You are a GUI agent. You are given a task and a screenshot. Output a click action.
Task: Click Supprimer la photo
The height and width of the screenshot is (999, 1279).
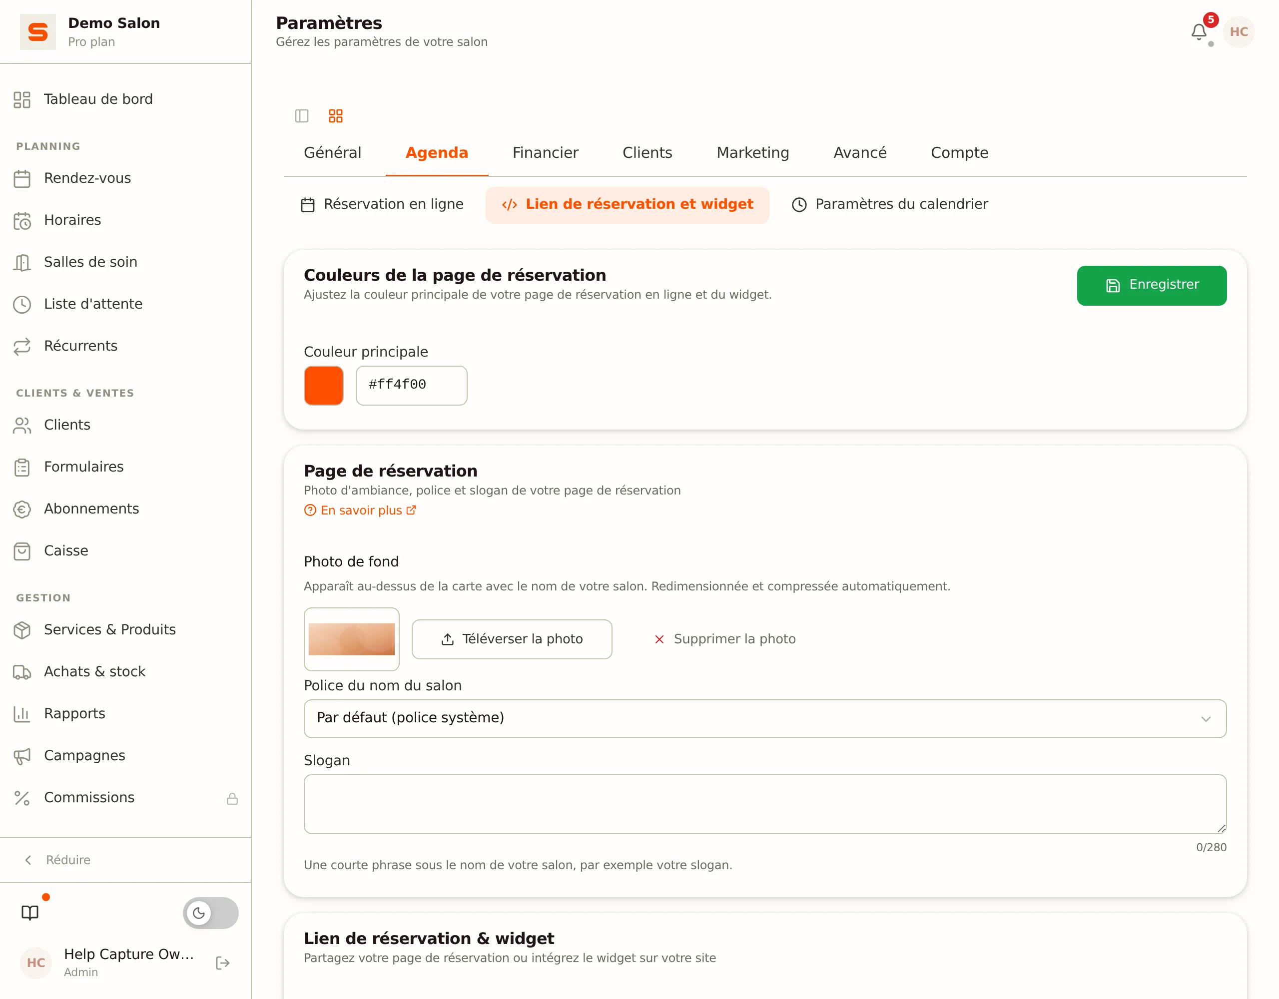click(724, 639)
